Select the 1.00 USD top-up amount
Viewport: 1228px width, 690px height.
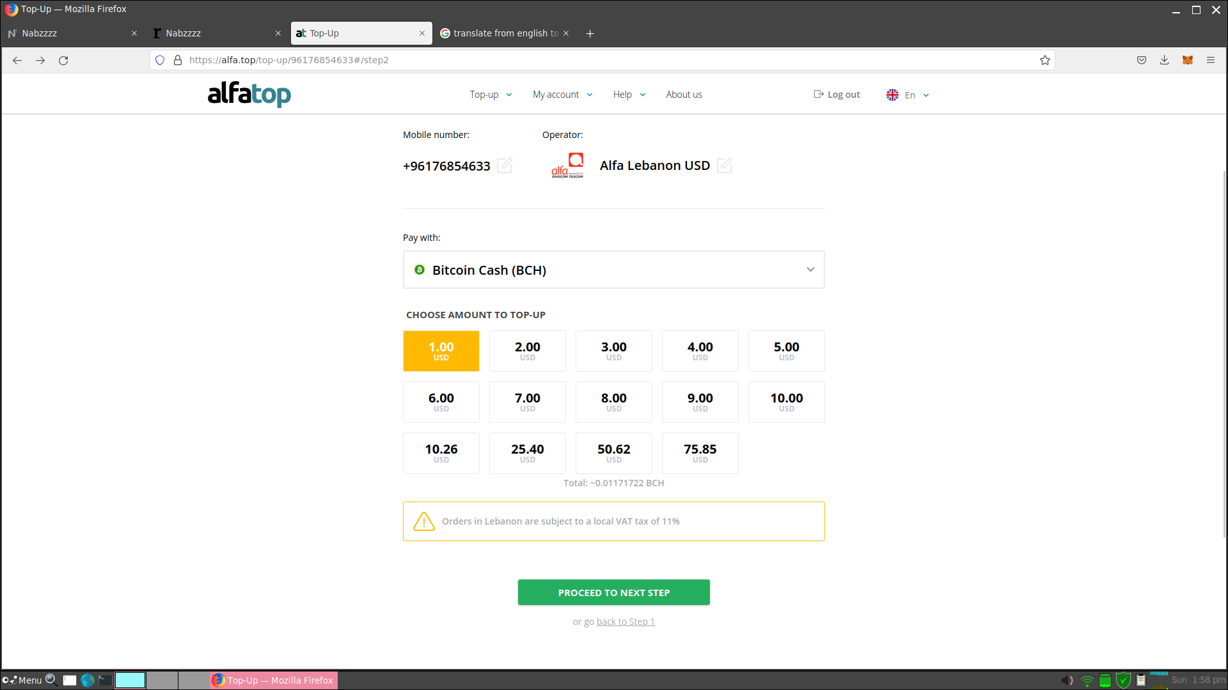441,351
